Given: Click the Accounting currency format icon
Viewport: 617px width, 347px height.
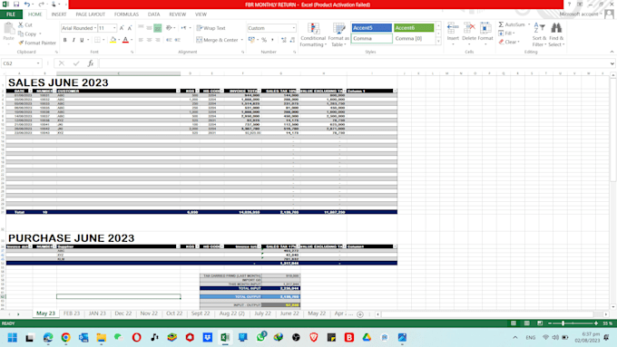Looking at the screenshot, I should click(251, 40).
